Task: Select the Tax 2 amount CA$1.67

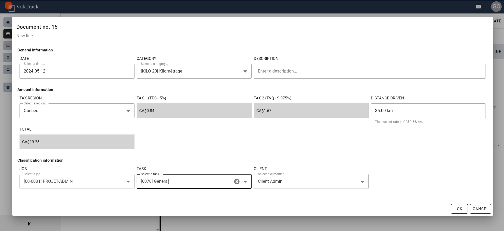Action: click(x=311, y=111)
